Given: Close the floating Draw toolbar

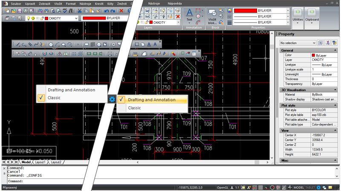Looking at the screenshot, I should [160, 41].
